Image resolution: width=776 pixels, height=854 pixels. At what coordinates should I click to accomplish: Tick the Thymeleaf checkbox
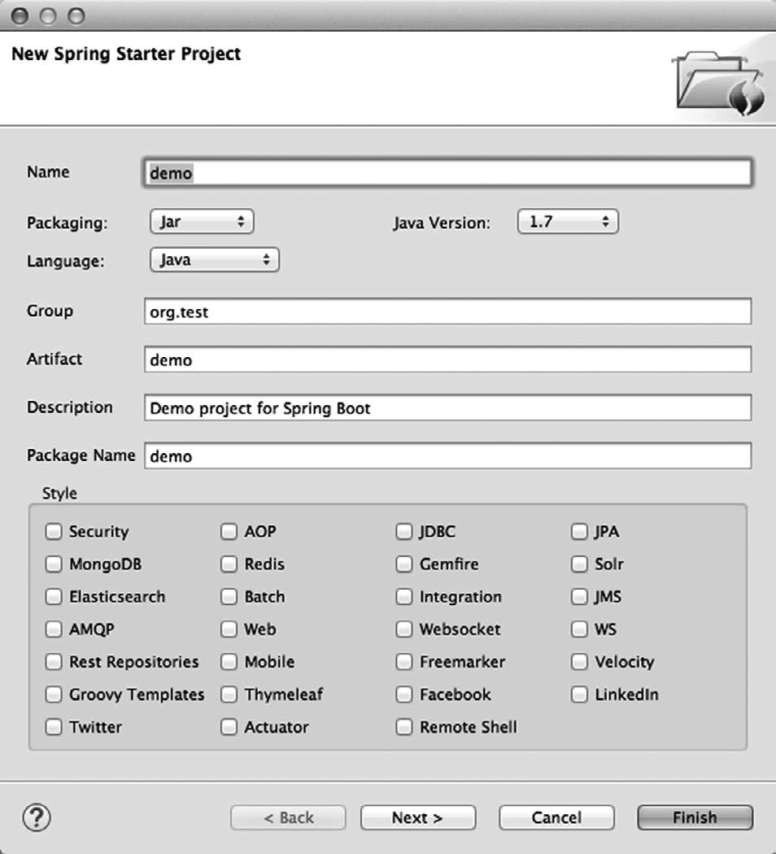[x=229, y=695]
